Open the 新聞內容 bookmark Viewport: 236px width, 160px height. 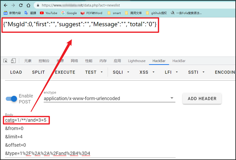(12, 13)
